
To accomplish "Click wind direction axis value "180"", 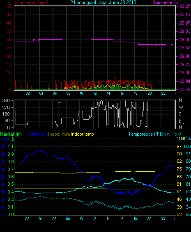I will 6,114.
